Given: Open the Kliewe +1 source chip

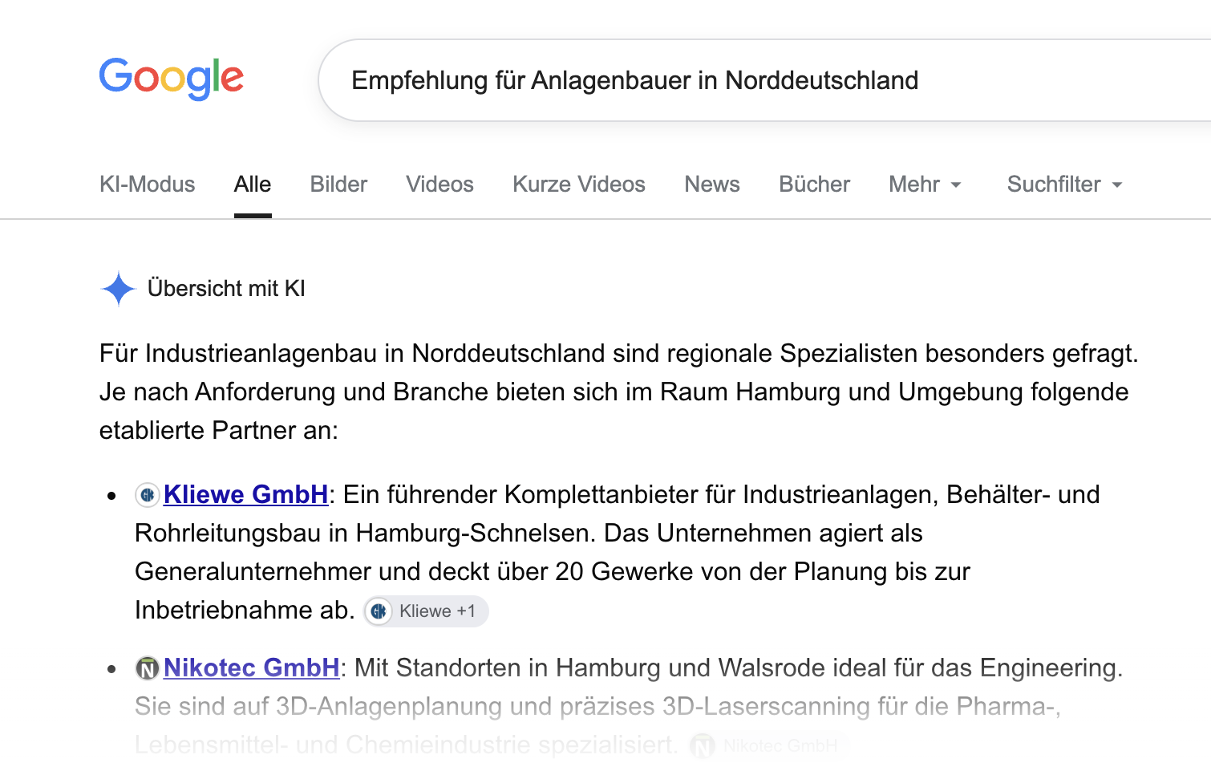Looking at the screenshot, I should tap(426, 611).
